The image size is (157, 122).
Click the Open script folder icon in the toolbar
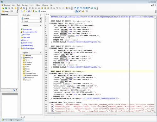point(24,11)
